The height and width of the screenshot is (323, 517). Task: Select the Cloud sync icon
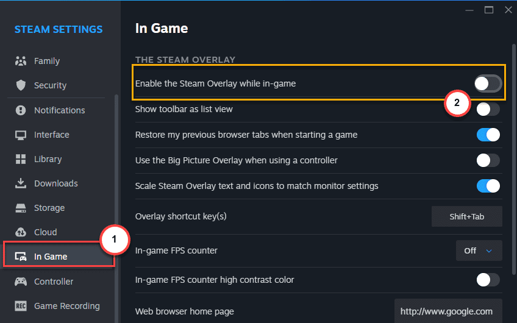21,232
